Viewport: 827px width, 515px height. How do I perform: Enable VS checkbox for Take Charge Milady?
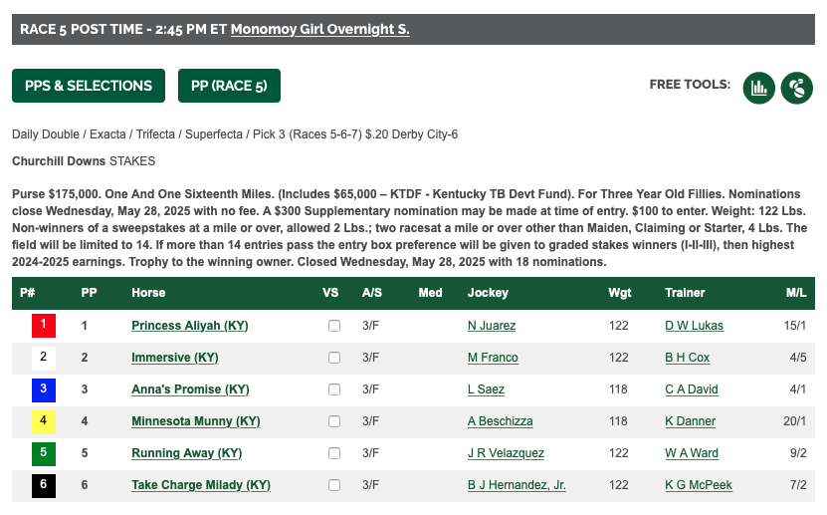pyautogui.click(x=333, y=485)
